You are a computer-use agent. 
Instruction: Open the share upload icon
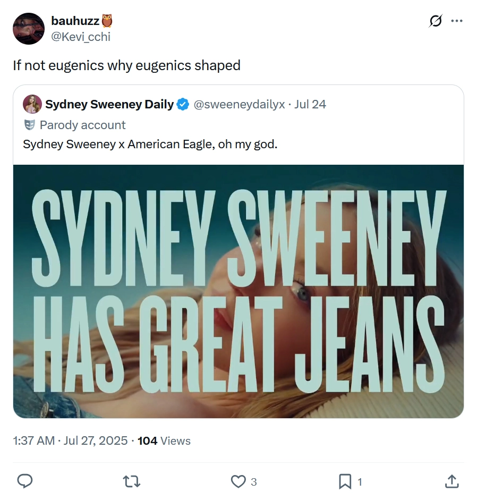click(452, 481)
